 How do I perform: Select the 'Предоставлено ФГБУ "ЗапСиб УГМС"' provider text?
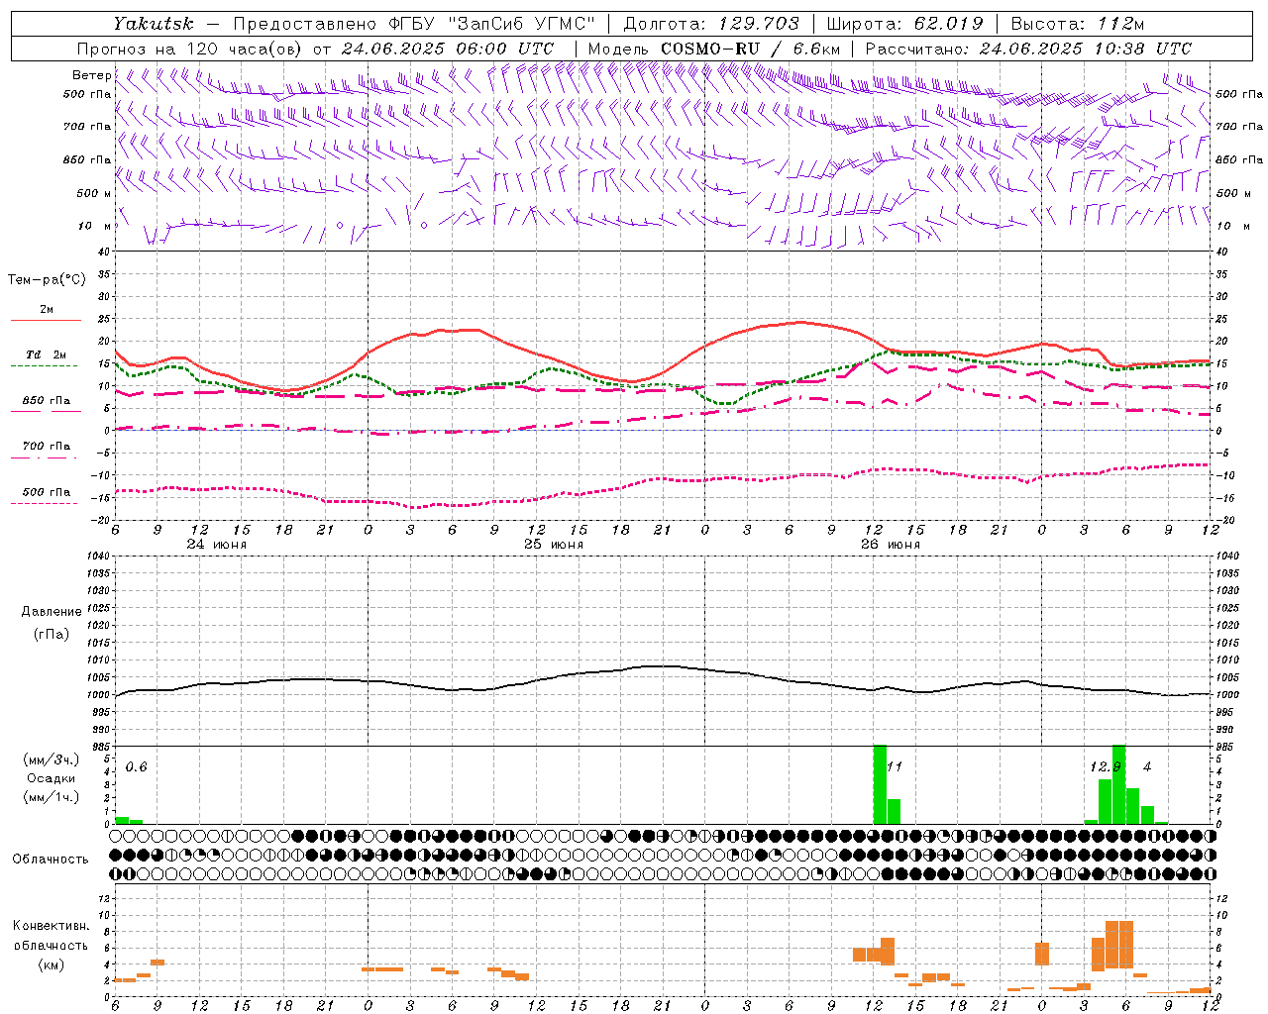tap(414, 24)
